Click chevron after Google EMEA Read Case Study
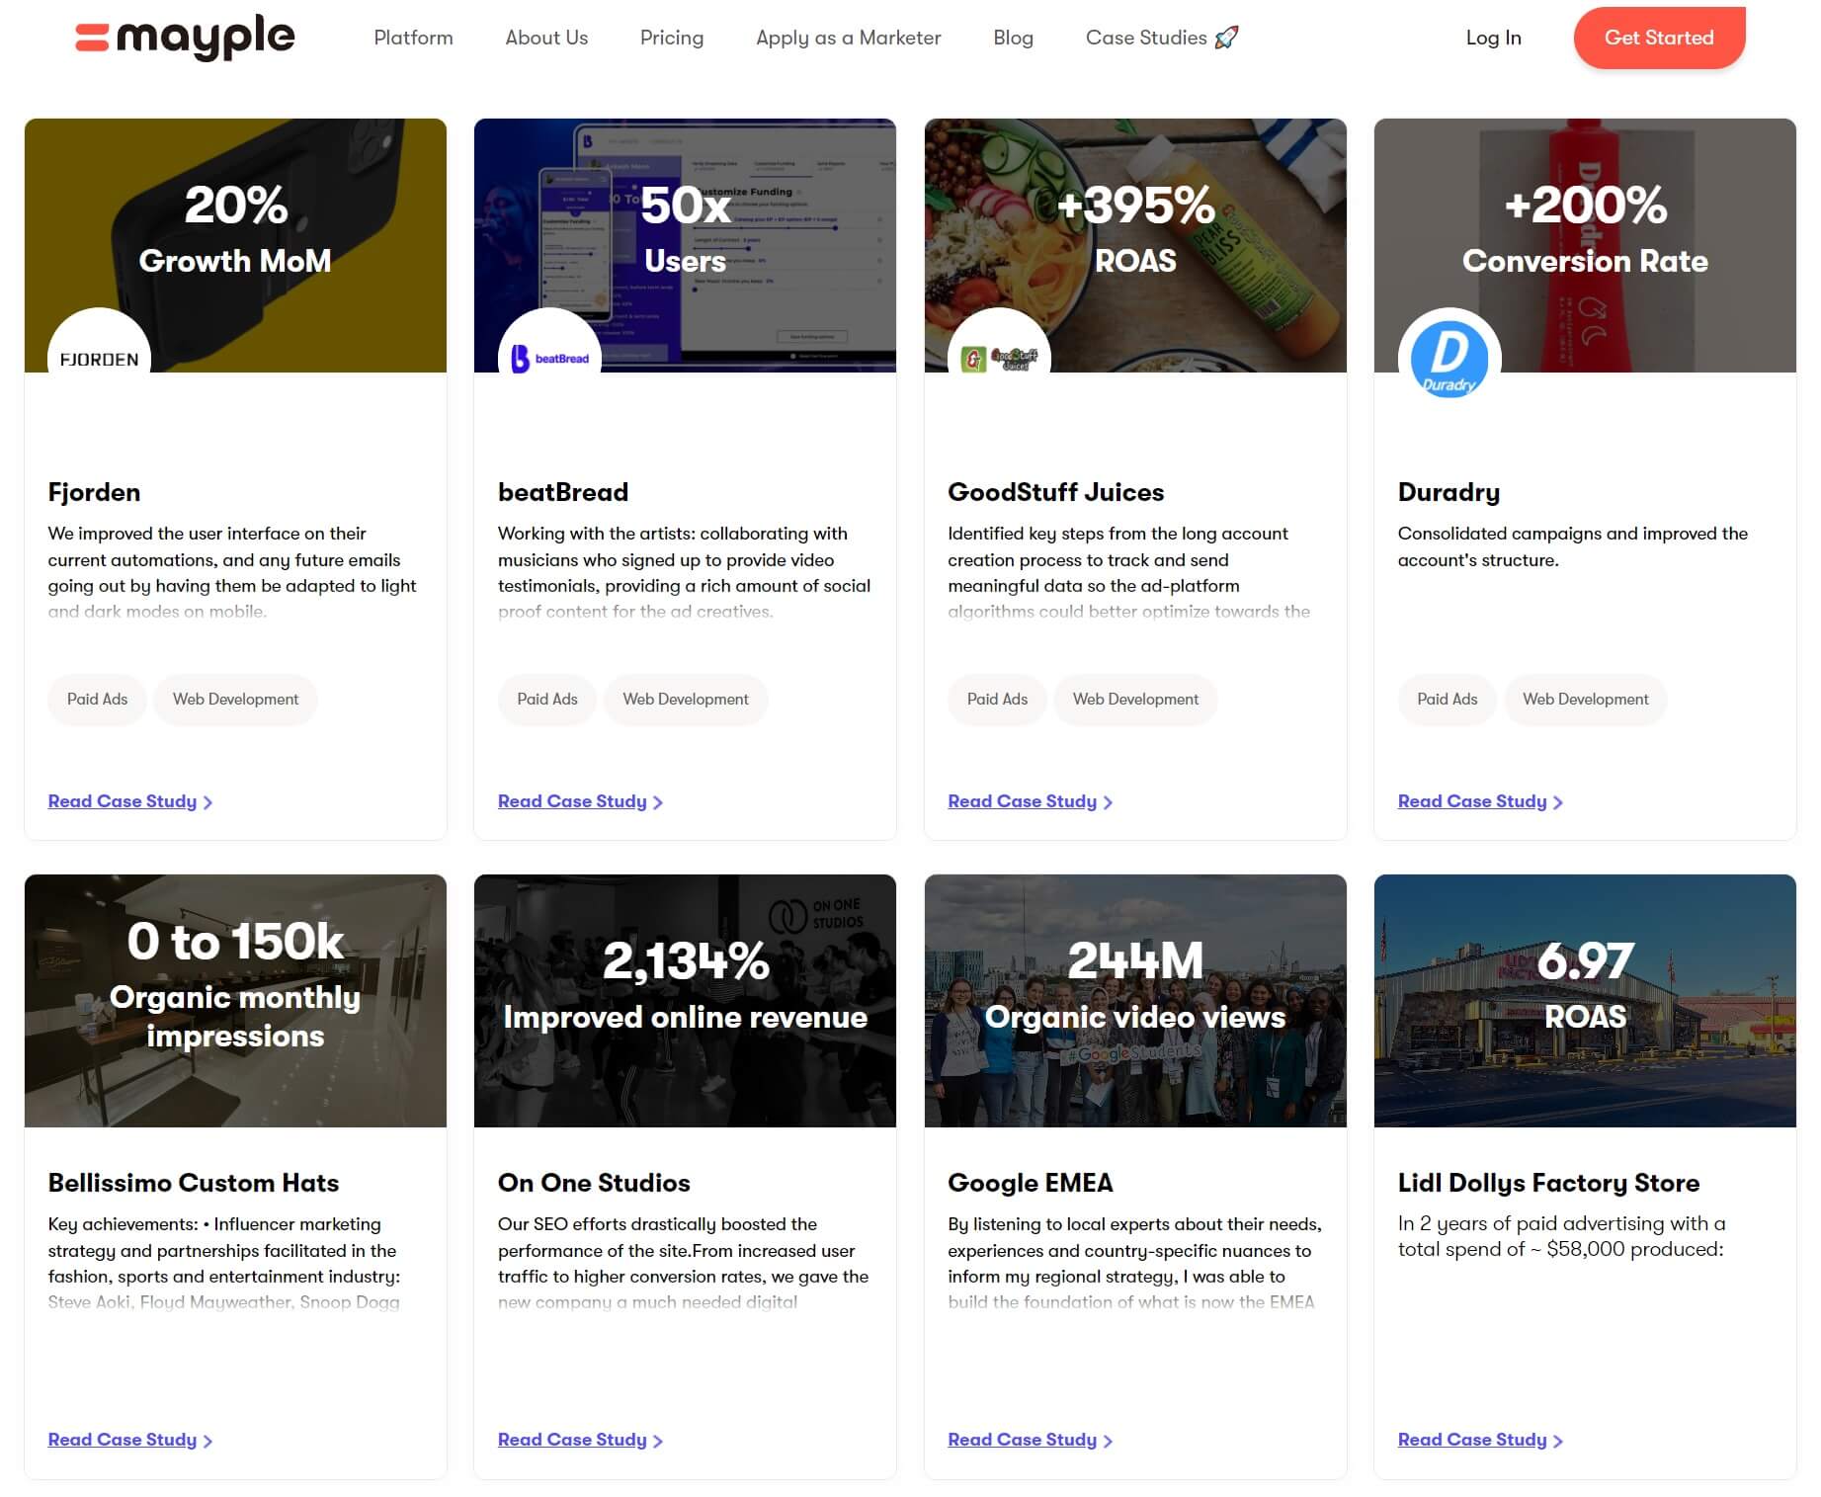 (x=1108, y=1441)
